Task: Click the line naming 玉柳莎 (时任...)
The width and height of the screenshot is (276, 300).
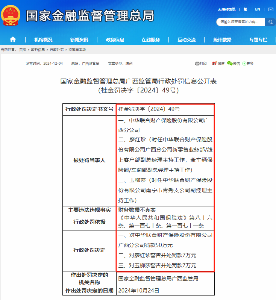Action: 165,180
